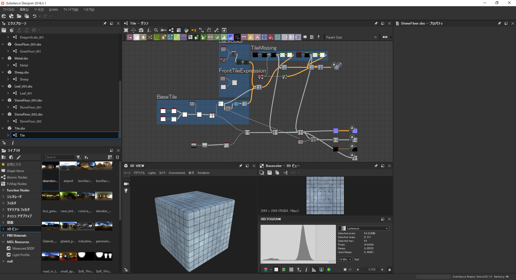Image resolution: width=516 pixels, height=280 pixels.
Task: Toggle the 2D View lock icon
Action: (389, 269)
